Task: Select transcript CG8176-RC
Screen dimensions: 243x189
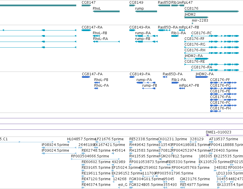Action: tap(215, 36)
